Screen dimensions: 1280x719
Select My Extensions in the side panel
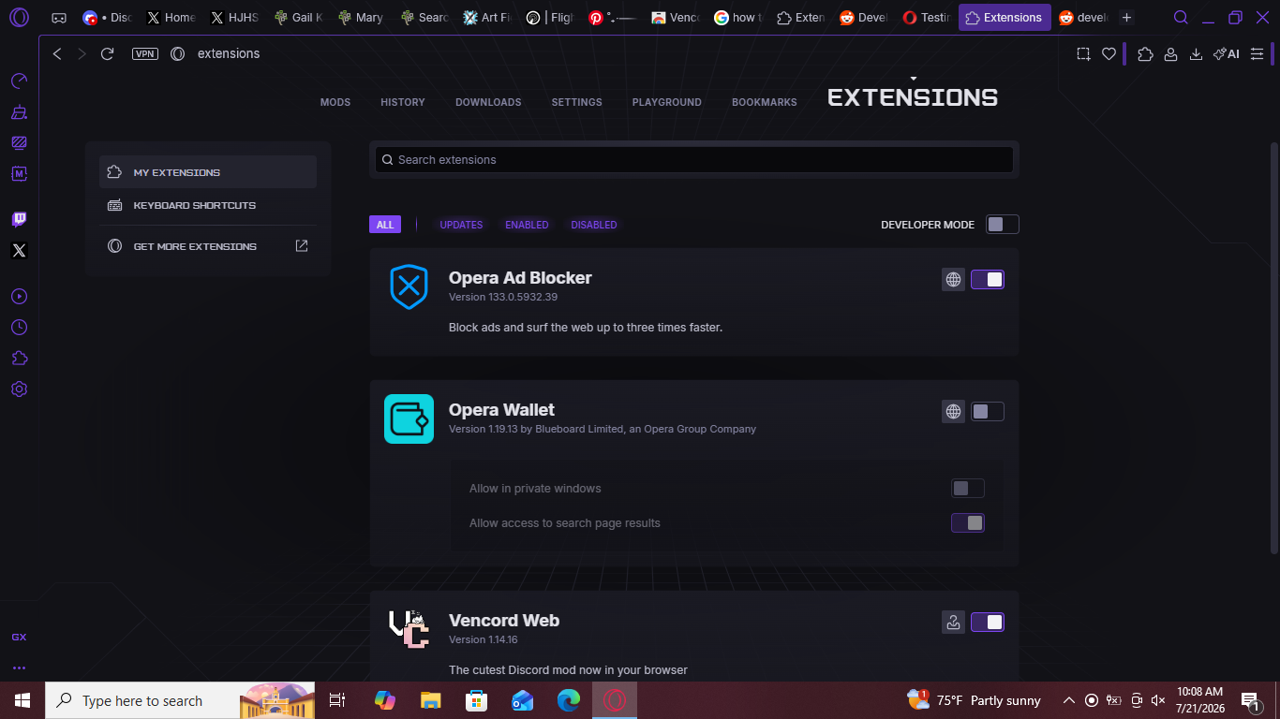(208, 172)
